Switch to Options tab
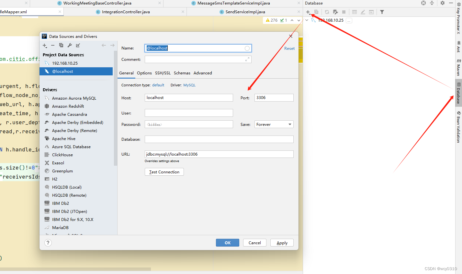Screen dimensions: 462x274 (x=144, y=73)
